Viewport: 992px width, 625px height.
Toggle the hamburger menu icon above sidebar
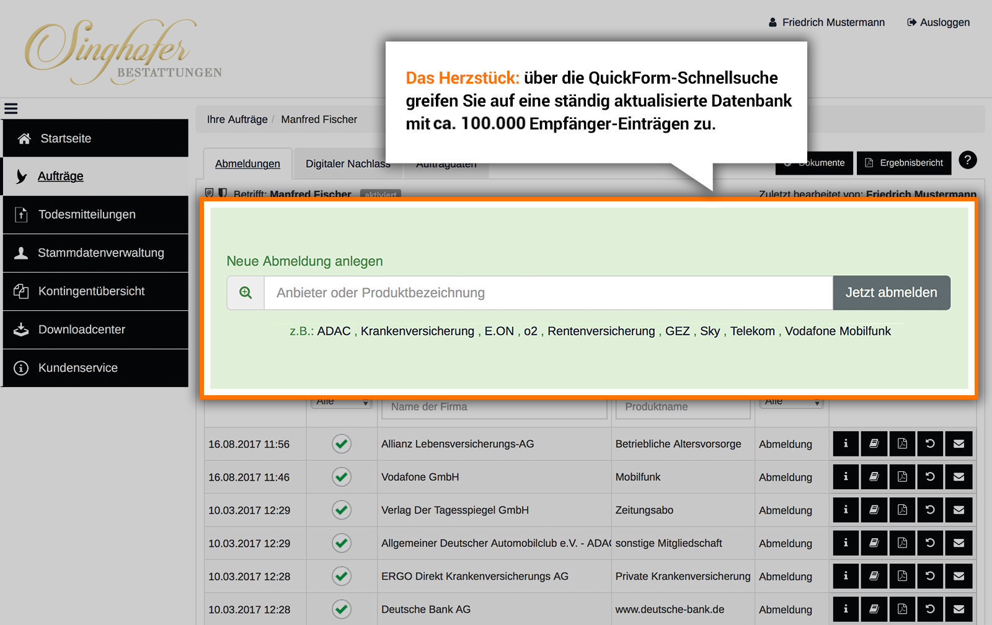pos(11,108)
